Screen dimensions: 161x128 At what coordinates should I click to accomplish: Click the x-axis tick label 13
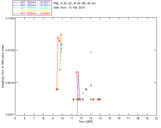[x=91, y=118]
